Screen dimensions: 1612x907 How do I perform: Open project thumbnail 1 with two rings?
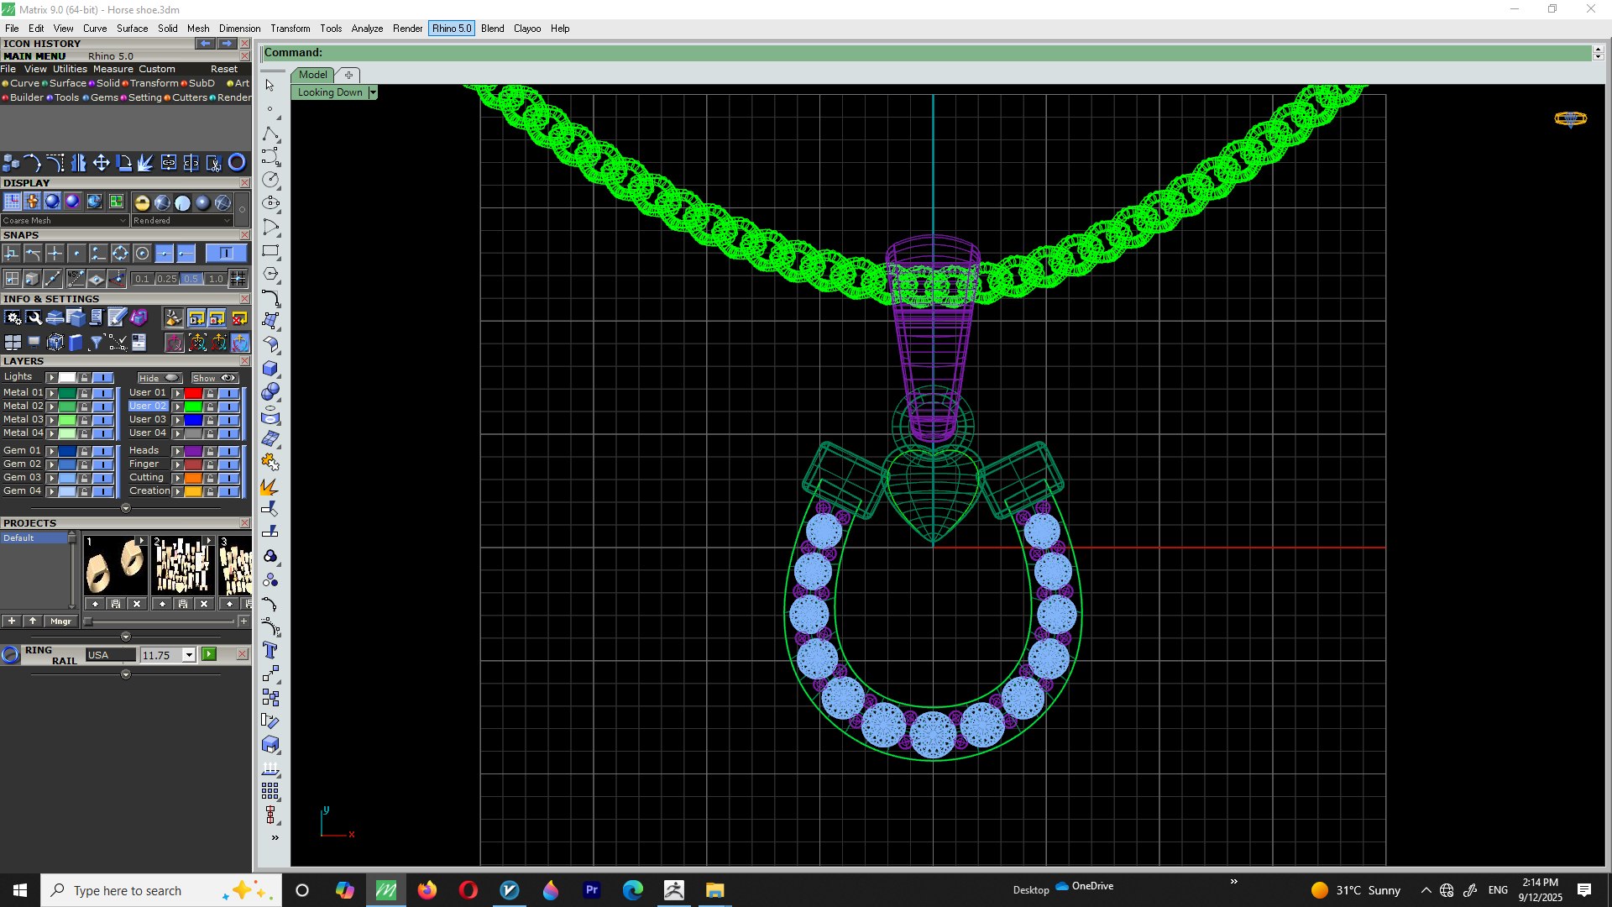pos(116,566)
